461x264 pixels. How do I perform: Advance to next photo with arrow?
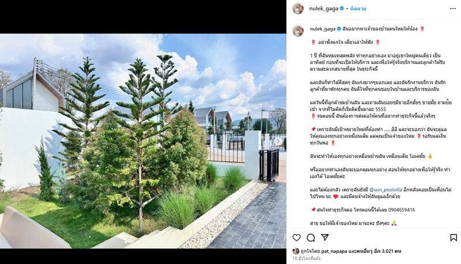(278, 141)
